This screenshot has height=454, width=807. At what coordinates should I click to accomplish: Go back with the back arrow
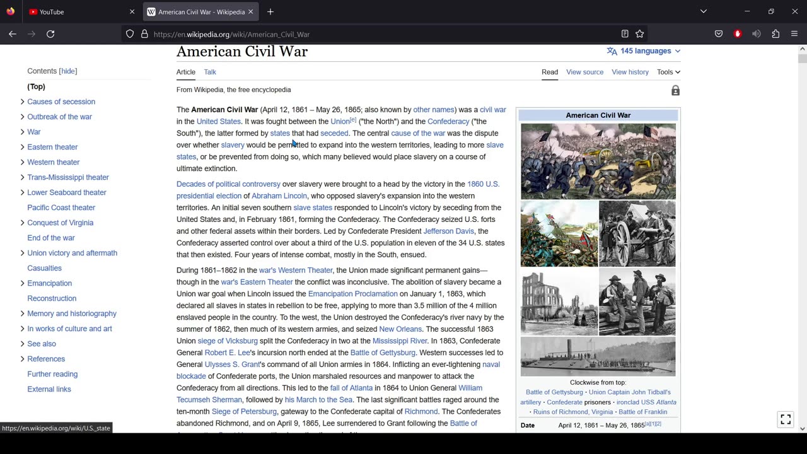tap(13, 34)
